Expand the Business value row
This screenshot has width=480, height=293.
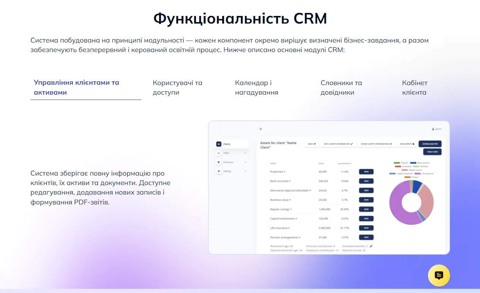pyautogui.click(x=290, y=200)
